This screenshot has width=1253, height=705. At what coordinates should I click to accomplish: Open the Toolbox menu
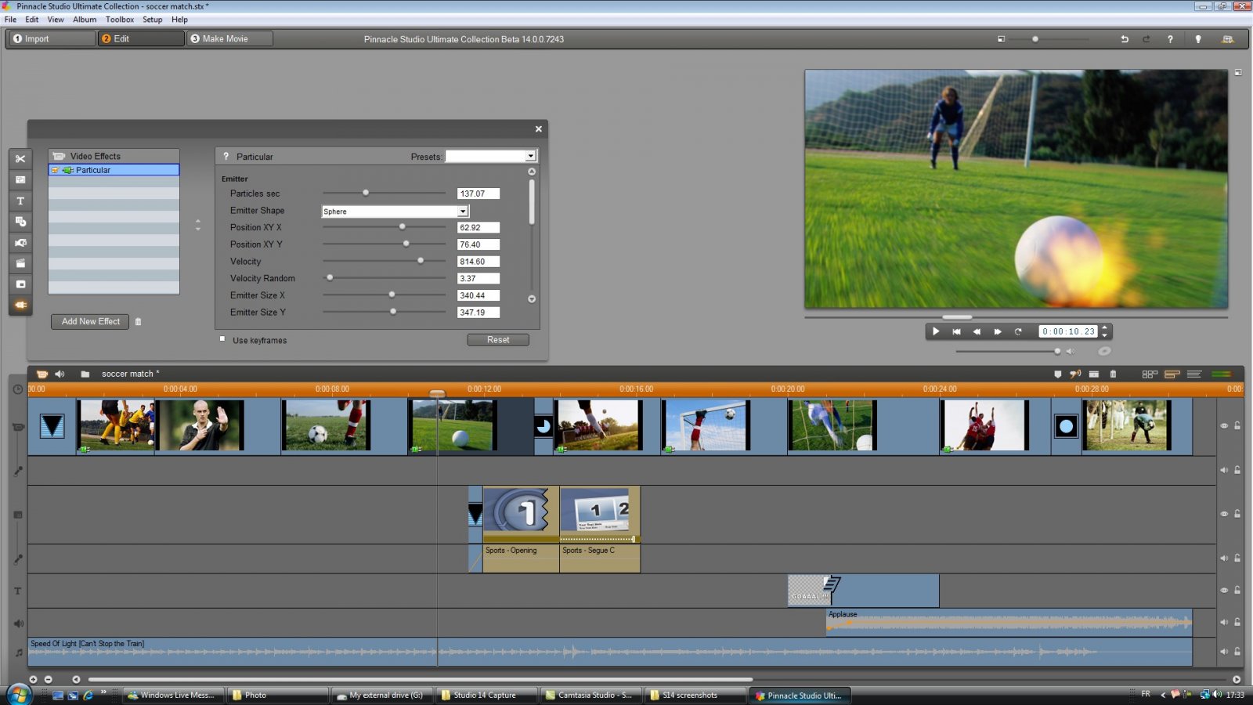[120, 20]
